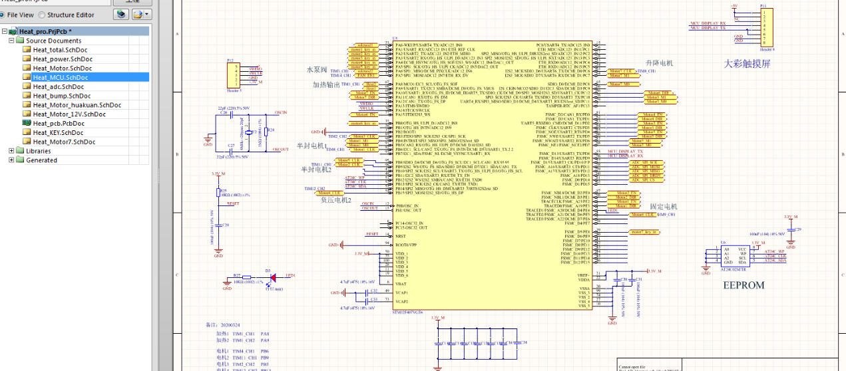Click the schematic file icon for Heat_total.SchDoc
Image resolution: width=846 pixels, height=371 pixels.
click(x=27, y=50)
